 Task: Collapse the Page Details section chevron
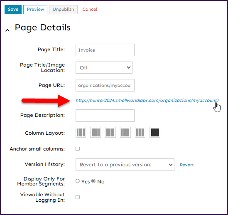click(7, 30)
